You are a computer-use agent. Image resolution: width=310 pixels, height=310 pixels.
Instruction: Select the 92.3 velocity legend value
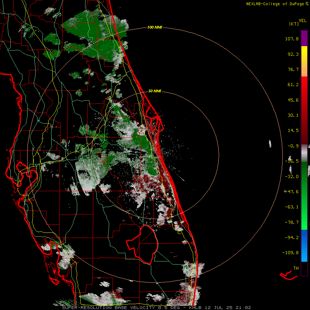[x=293, y=54]
